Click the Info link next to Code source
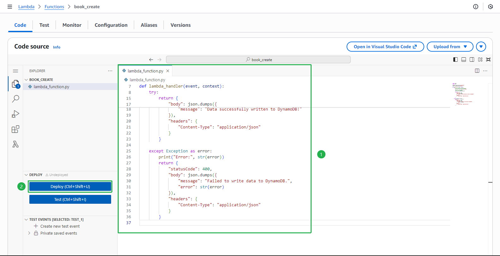500x256 pixels. pos(57,47)
